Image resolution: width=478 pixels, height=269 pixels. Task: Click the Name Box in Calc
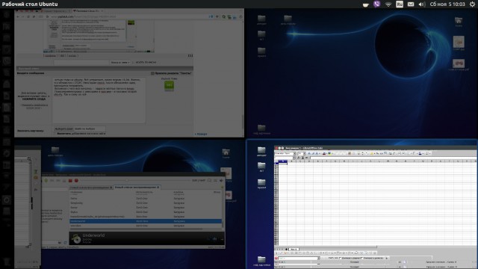tap(285, 158)
